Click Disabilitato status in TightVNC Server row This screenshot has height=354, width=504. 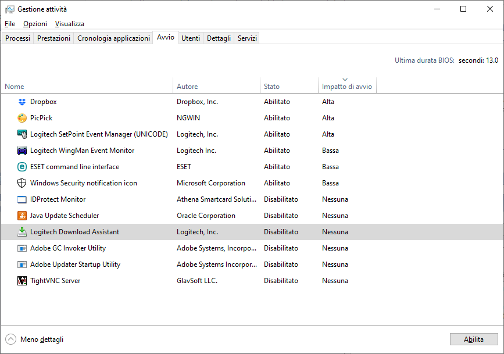click(x=281, y=281)
